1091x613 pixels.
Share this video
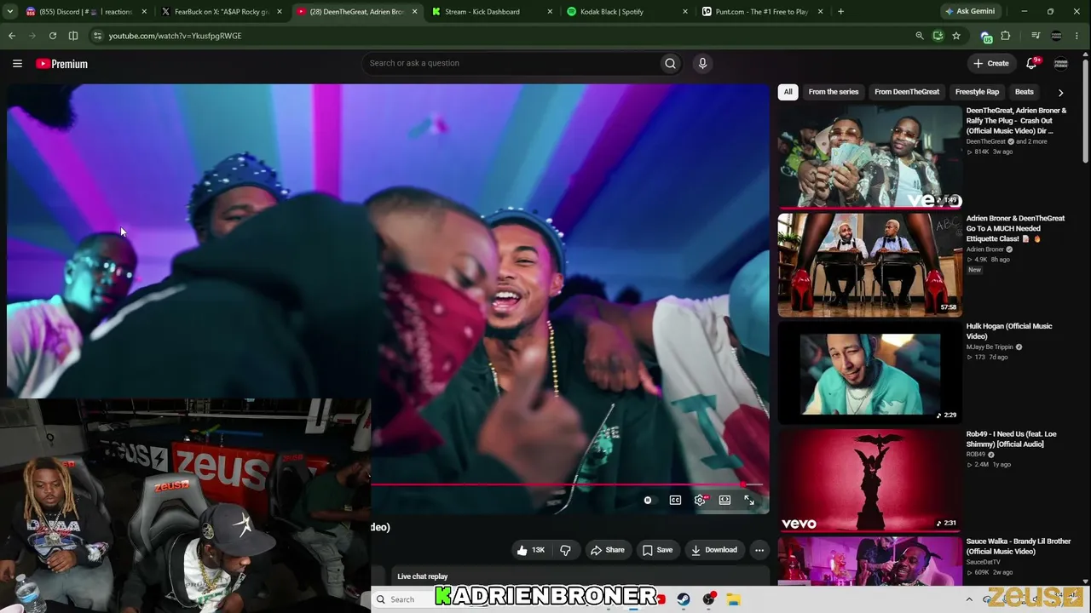(x=607, y=550)
